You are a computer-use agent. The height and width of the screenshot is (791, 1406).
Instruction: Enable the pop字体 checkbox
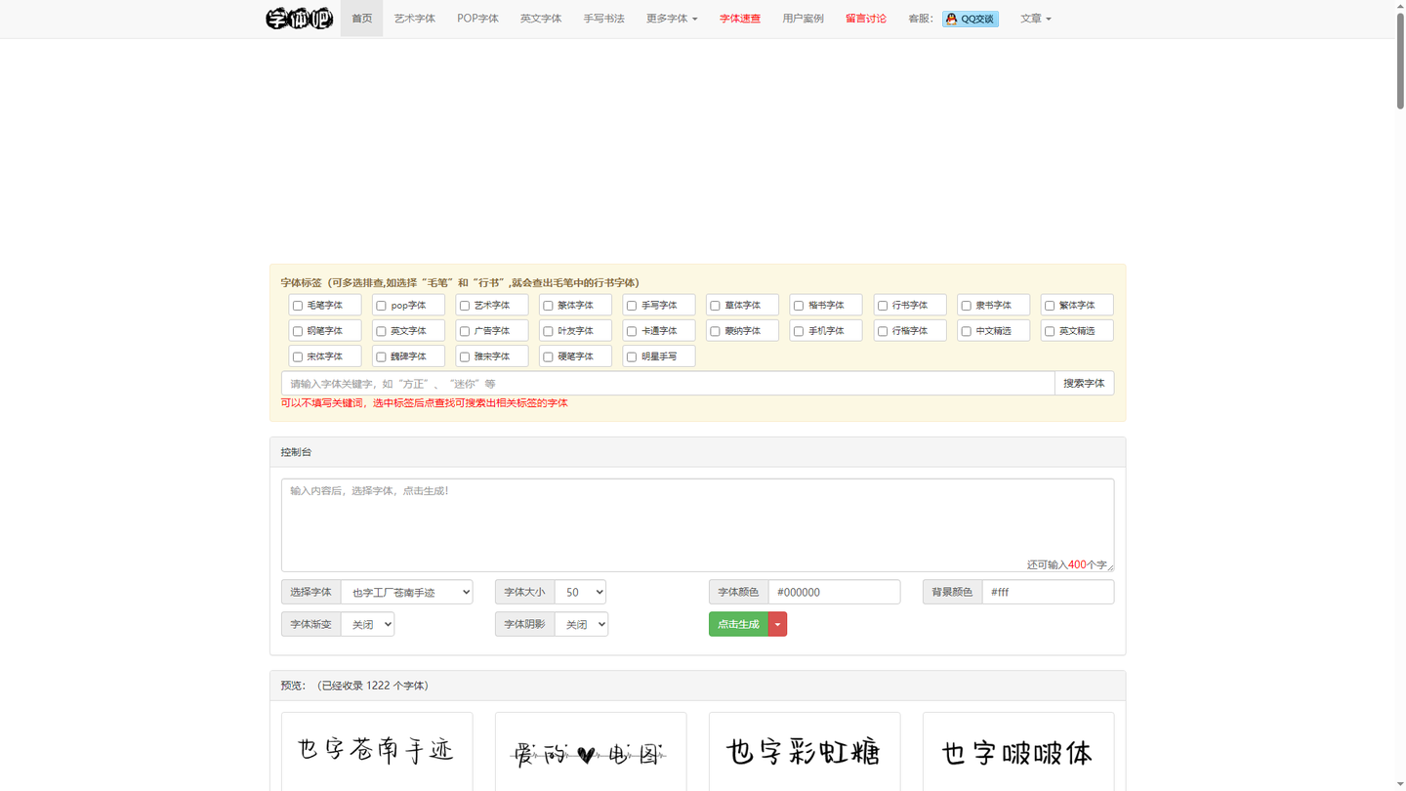pyautogui.click(x=381, y=306)
